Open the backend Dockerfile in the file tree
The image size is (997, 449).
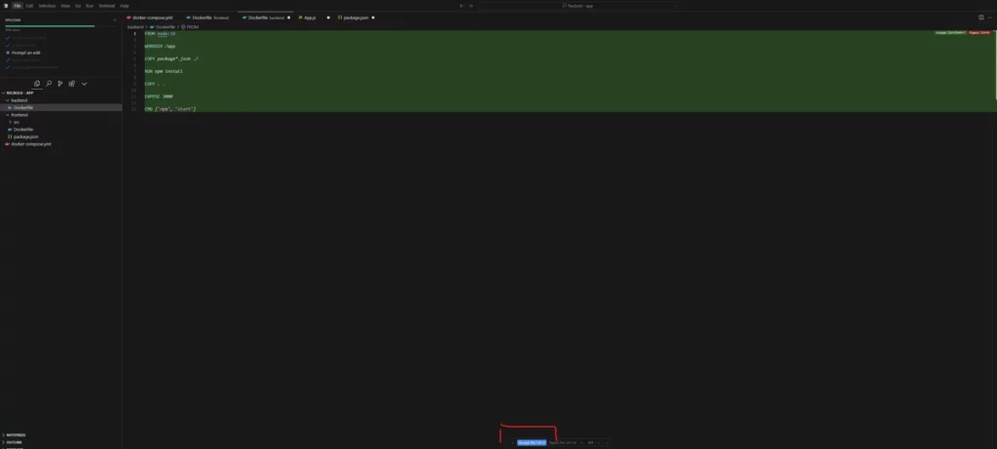22,107
